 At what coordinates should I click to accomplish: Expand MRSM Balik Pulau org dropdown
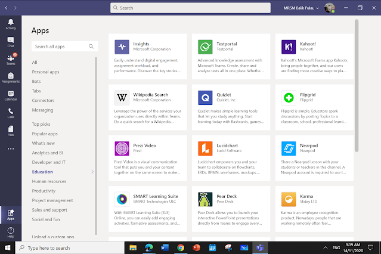[x=301, y=8]
